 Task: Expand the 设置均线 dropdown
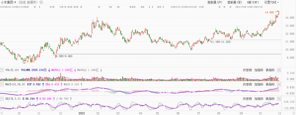coord(272,2)
